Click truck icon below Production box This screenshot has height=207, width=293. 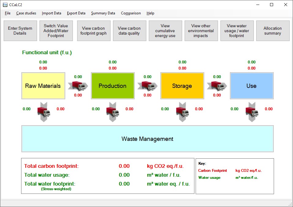pyautogui.click(x=113, y=112)
